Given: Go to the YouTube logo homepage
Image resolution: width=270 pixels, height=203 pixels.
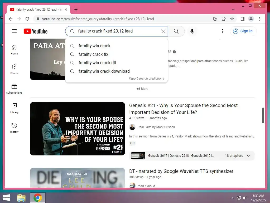Looking at the screenshot, I should click(x=36, y=31).
